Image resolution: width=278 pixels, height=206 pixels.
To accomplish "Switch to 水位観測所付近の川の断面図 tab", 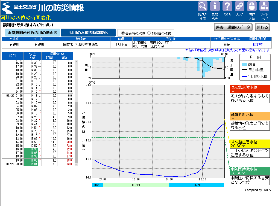I will [x=32, y=33].
